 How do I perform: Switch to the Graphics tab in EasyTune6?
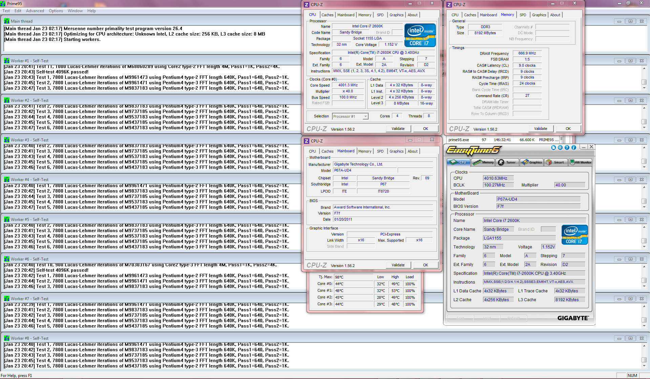pyautogui.click(x=532, y=162)
